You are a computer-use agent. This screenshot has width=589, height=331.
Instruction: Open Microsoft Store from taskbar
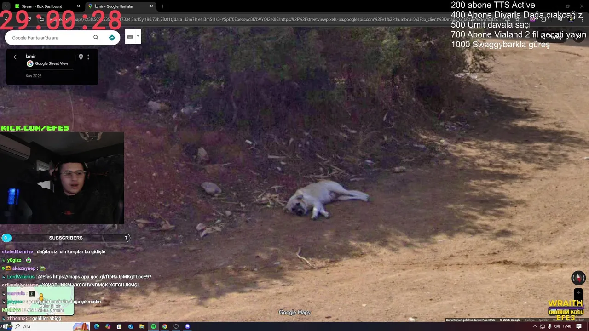[119, 326]
